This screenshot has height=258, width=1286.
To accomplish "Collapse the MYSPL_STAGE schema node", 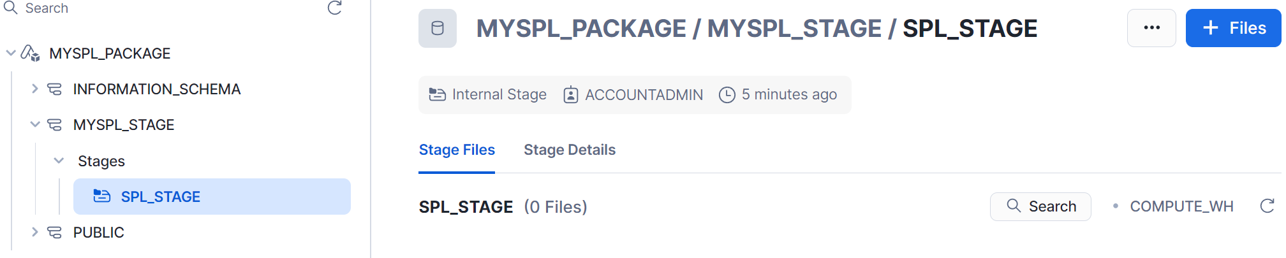I will pos(35,125).
